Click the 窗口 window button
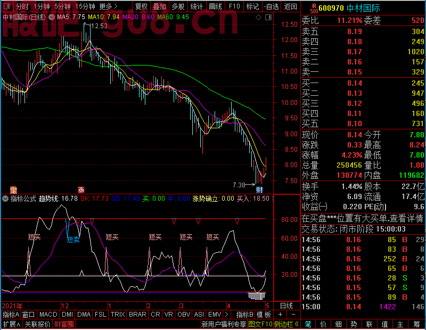 tap(29, 315)
